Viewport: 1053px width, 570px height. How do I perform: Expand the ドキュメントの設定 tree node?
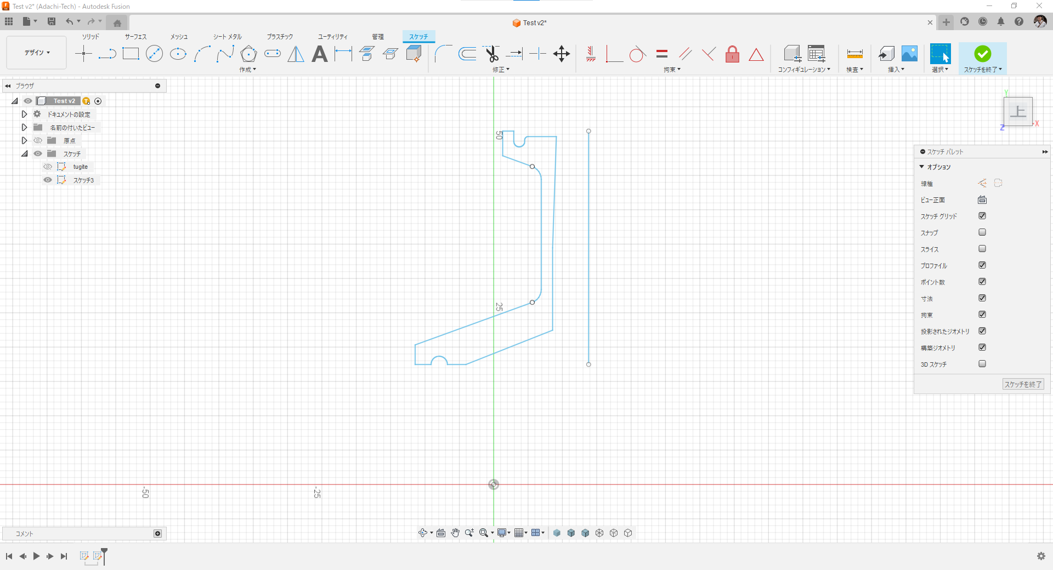24,114
